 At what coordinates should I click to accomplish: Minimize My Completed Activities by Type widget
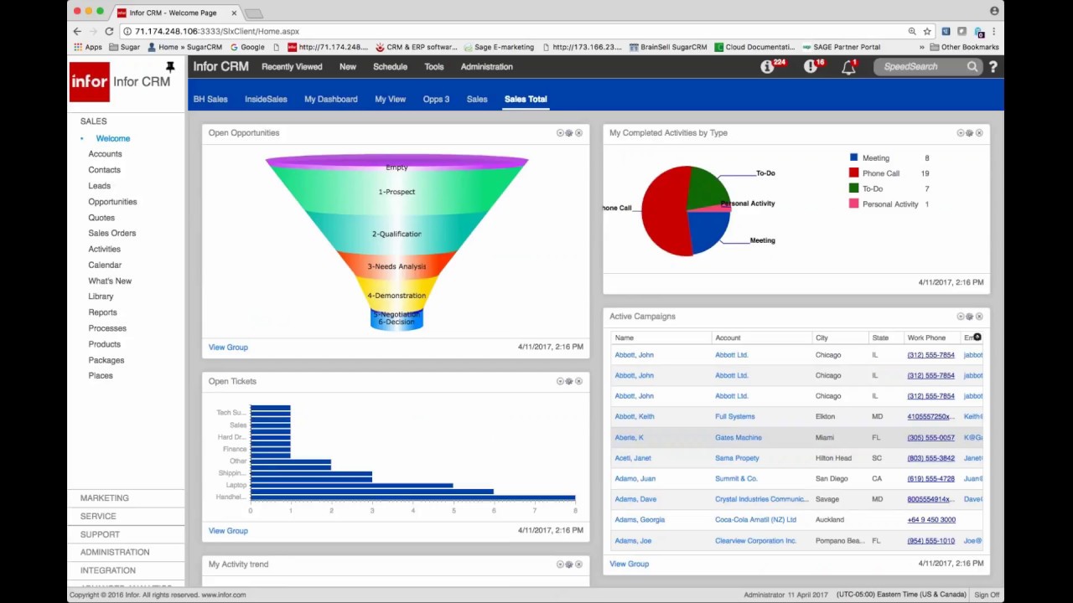[x=961, y=133]
